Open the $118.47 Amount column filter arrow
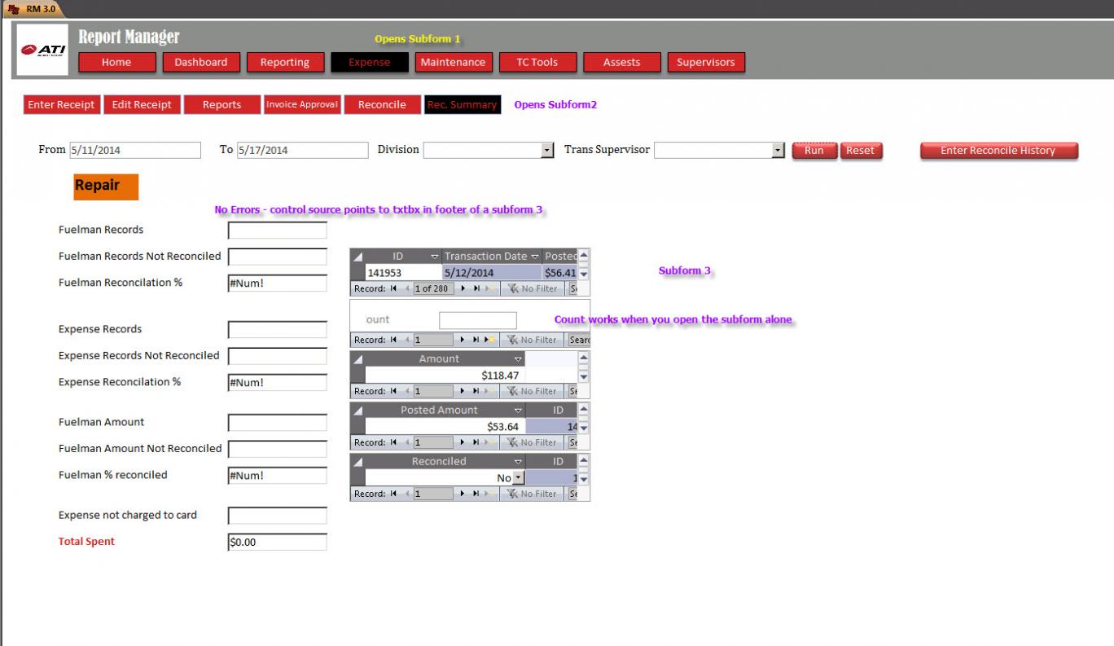This screenshot has height=646, width=1114. pos(519,359)
